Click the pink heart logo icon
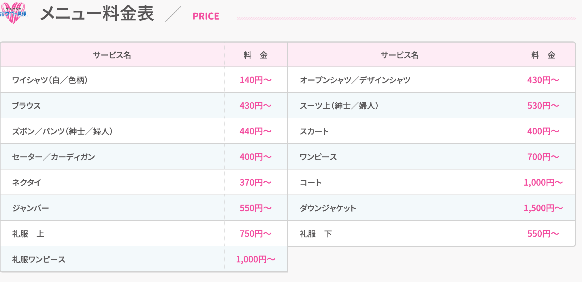The width and height of the screenshot is (582, 282). (14, 13)
